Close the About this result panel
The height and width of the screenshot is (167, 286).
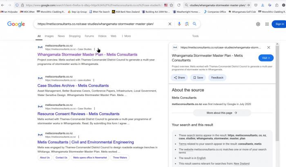point(268,47)
